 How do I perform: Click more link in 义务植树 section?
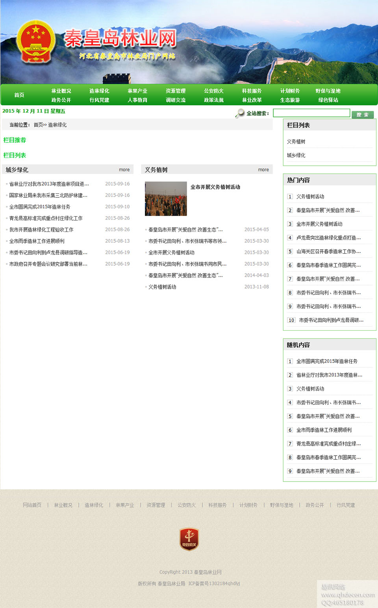tap(263, 170)
